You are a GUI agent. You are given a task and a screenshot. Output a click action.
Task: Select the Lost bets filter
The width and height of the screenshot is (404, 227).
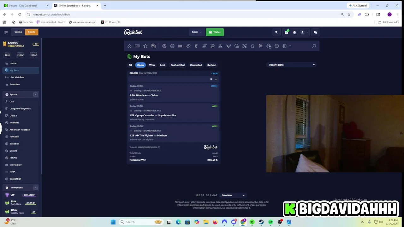point(163,65)
